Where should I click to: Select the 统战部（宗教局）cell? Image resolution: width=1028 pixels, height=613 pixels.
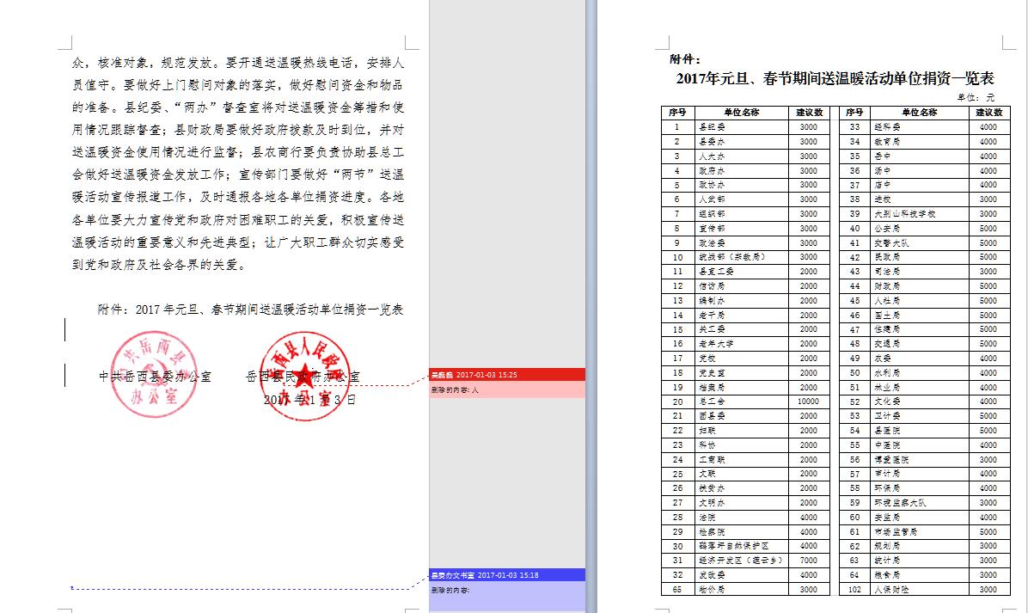(742, 257)
